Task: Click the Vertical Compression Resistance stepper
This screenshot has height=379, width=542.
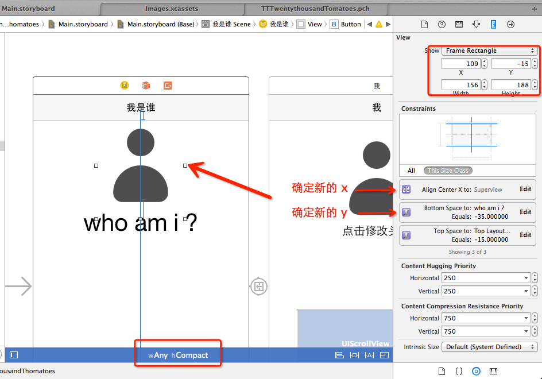Action: [x=535, y=331]
